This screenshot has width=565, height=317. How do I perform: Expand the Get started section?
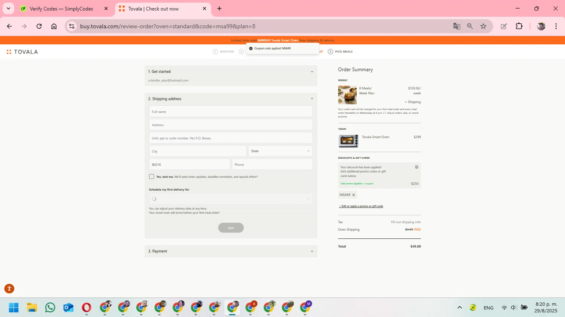[312, 71]
